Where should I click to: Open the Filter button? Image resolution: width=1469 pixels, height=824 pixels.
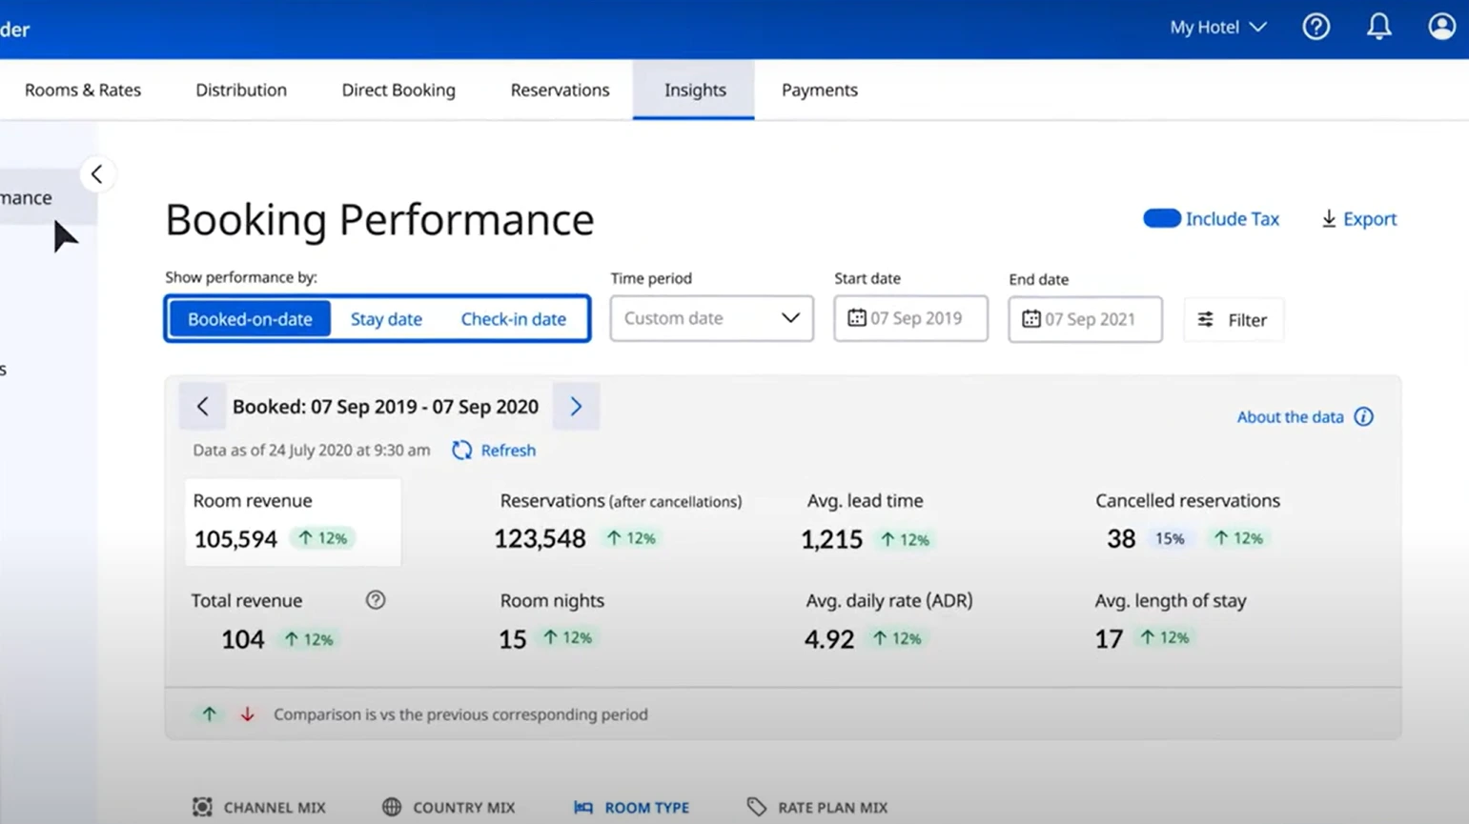(x=1233, y=320)
